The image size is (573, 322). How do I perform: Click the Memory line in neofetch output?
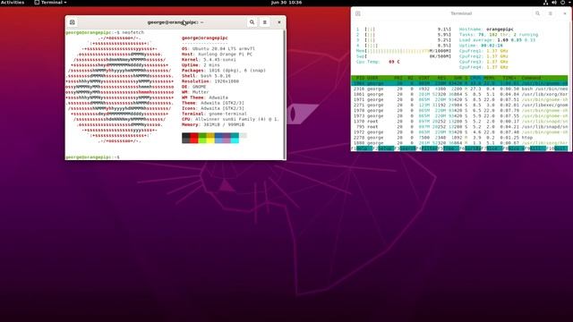[x=213, y=124]
